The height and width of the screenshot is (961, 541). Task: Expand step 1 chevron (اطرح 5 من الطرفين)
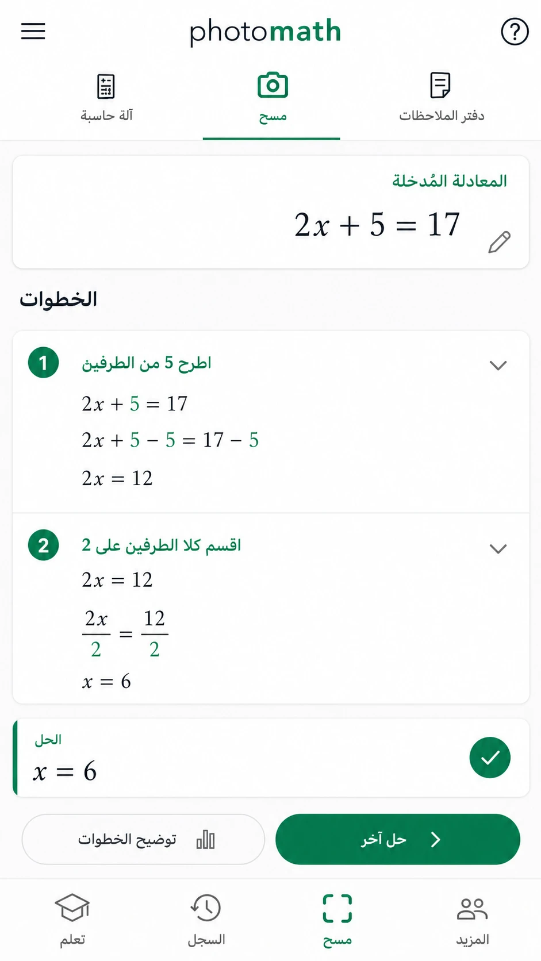pyautogui.click(x=498, y=365)
